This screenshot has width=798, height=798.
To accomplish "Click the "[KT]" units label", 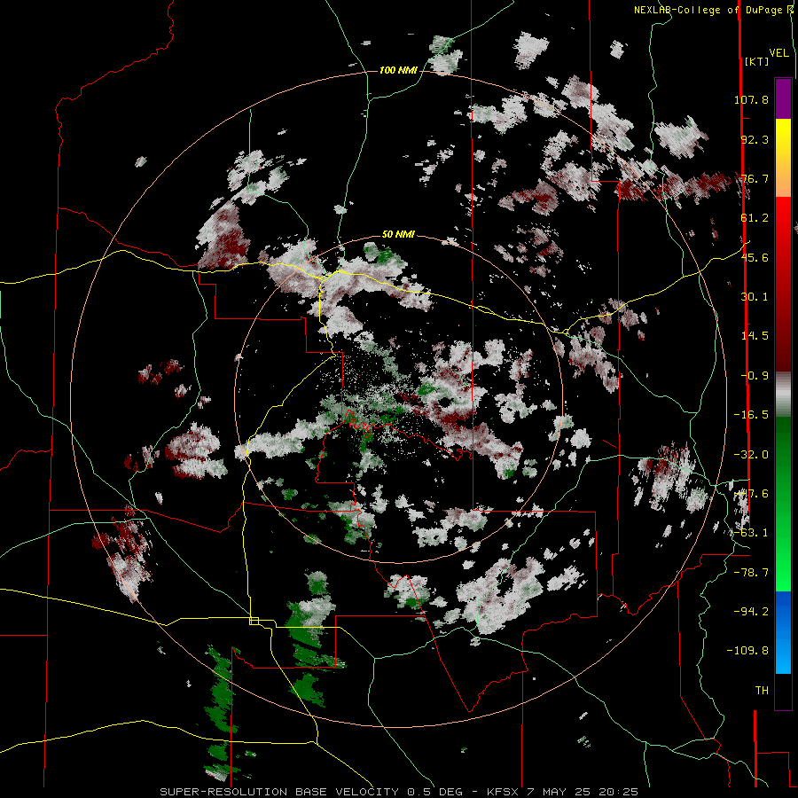I will (756, 61).
